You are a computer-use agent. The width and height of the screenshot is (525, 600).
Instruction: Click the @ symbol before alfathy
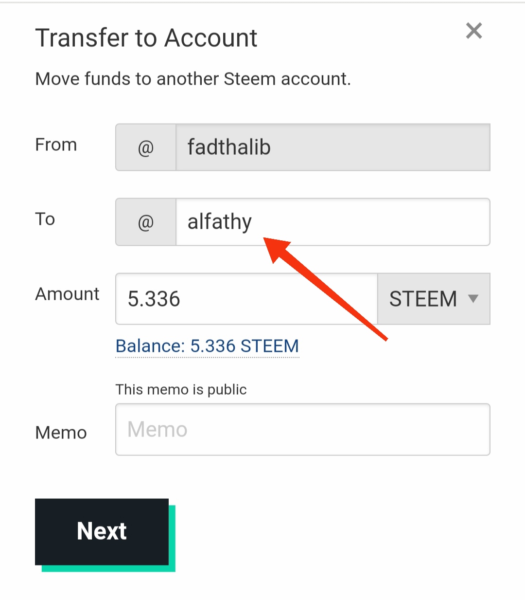(146, 222)
